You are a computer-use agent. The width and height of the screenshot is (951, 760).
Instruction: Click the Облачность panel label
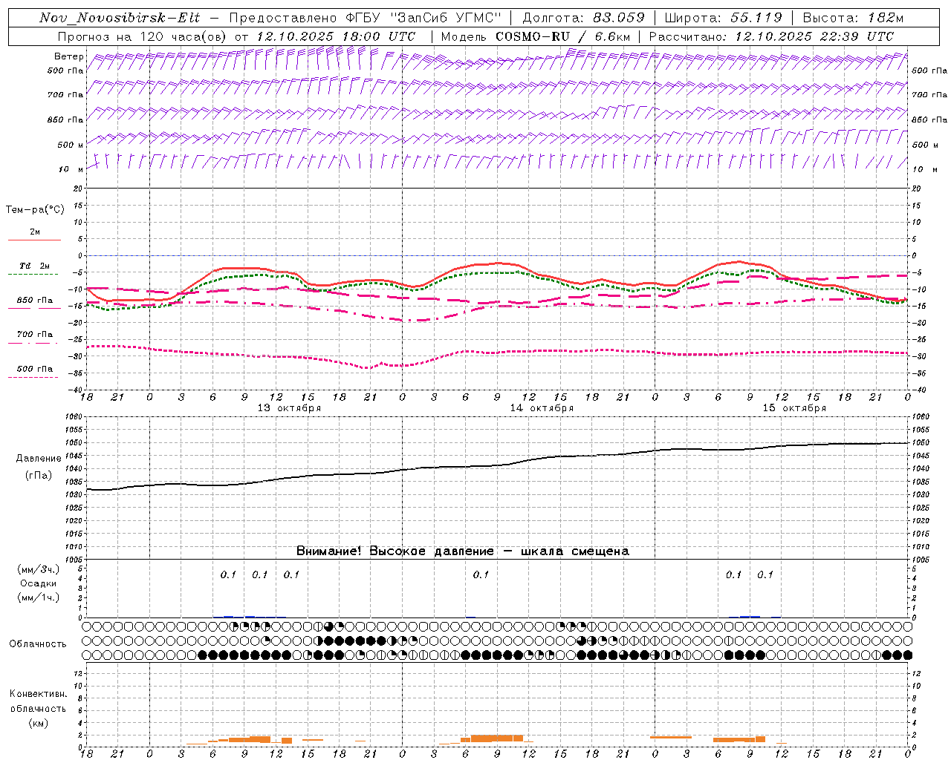click(38, 644)
